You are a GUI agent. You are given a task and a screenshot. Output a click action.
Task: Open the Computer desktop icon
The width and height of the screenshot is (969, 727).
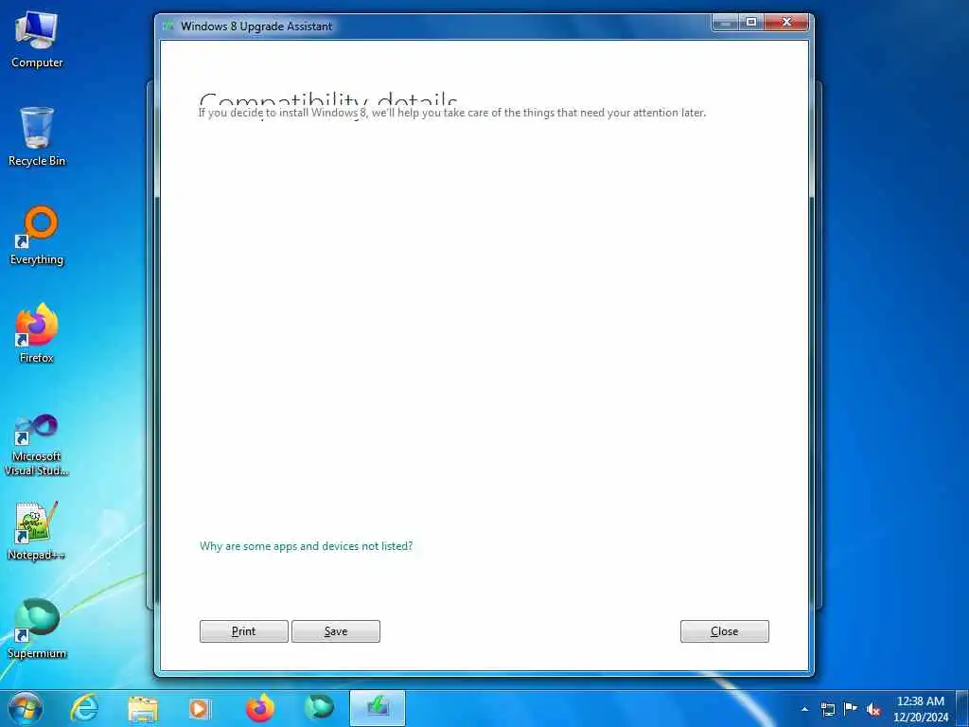click(37, 40)
